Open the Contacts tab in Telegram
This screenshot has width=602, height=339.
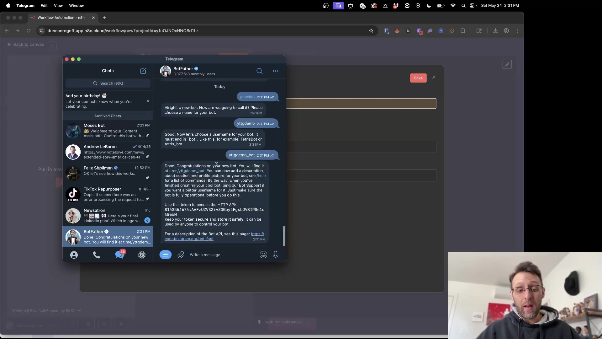(74, 255)
